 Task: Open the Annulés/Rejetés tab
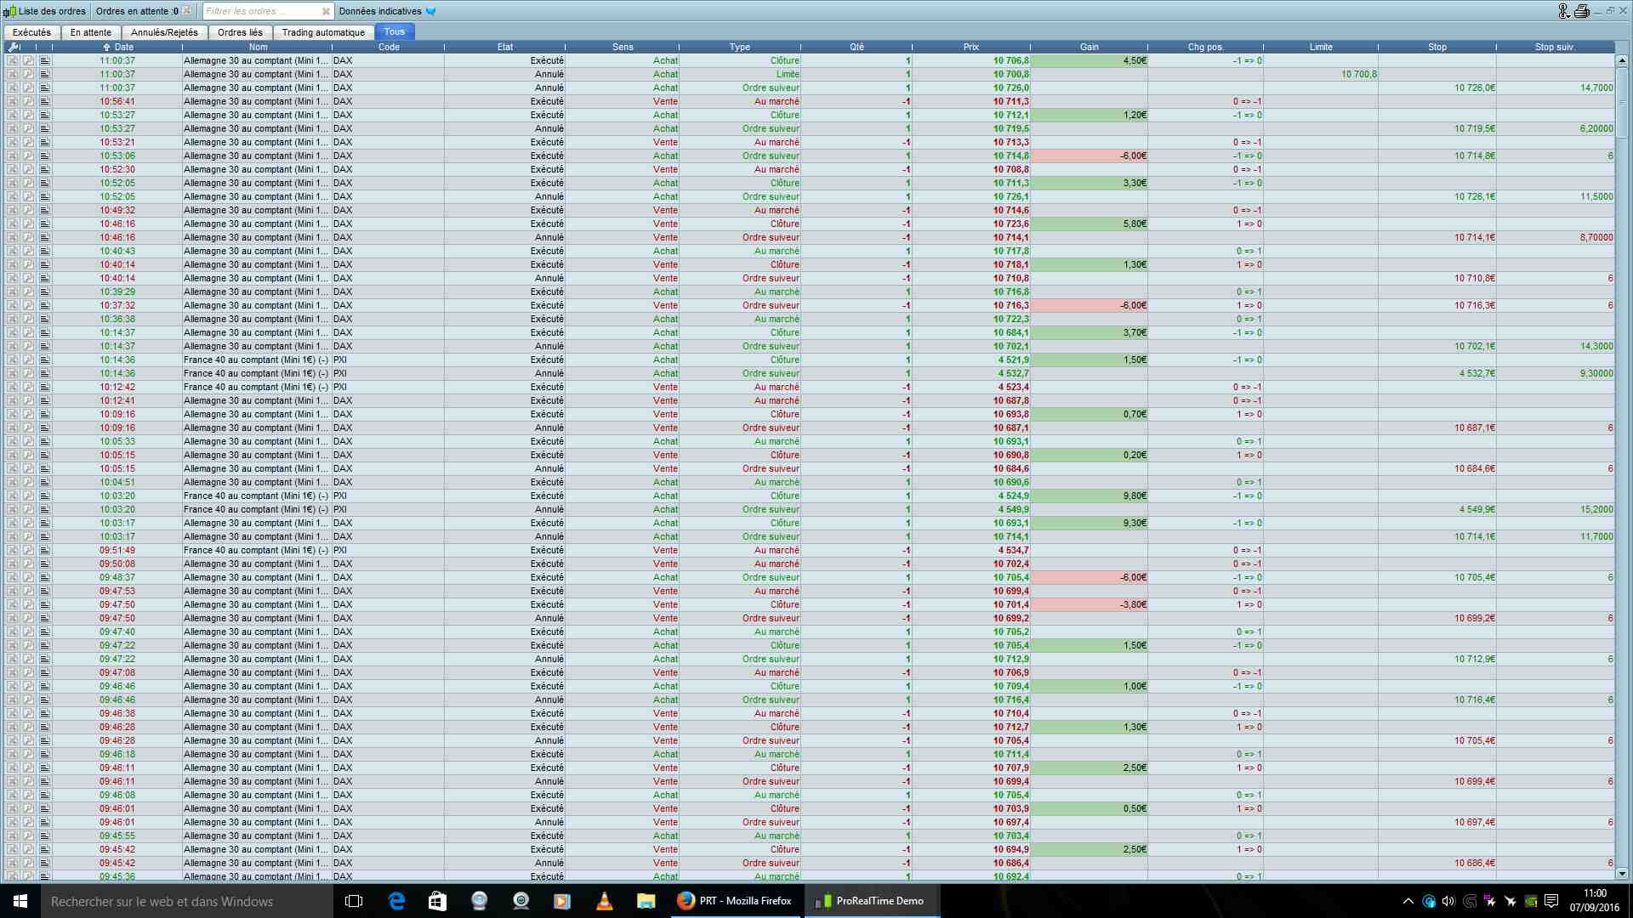(x=164, y=32)
